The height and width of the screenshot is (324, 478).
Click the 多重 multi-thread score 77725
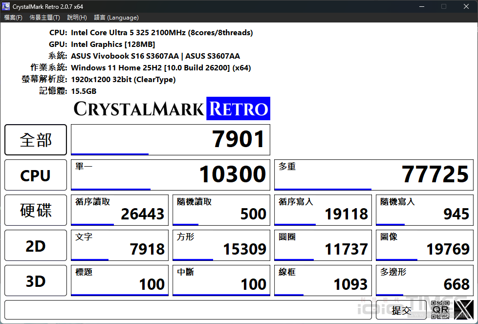tap(373, 175)
